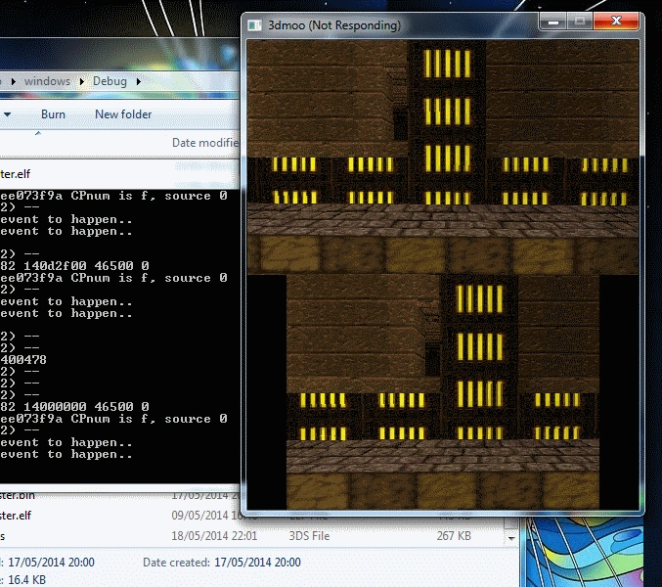
Task: Click the 'Debug' breadcrumb in Explorer
Action: [110, 81]
